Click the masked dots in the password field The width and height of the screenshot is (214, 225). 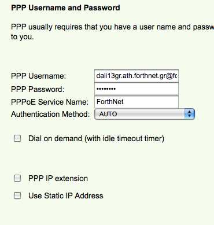click(106, 89)
